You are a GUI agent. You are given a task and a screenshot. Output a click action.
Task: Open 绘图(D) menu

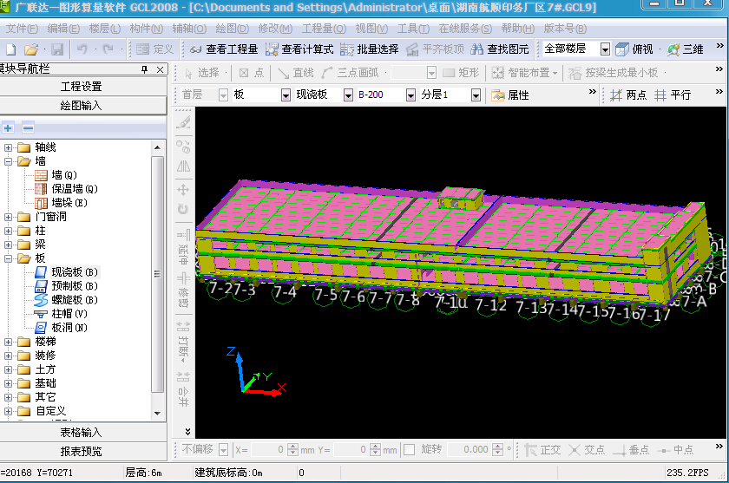tap(232, 29)
